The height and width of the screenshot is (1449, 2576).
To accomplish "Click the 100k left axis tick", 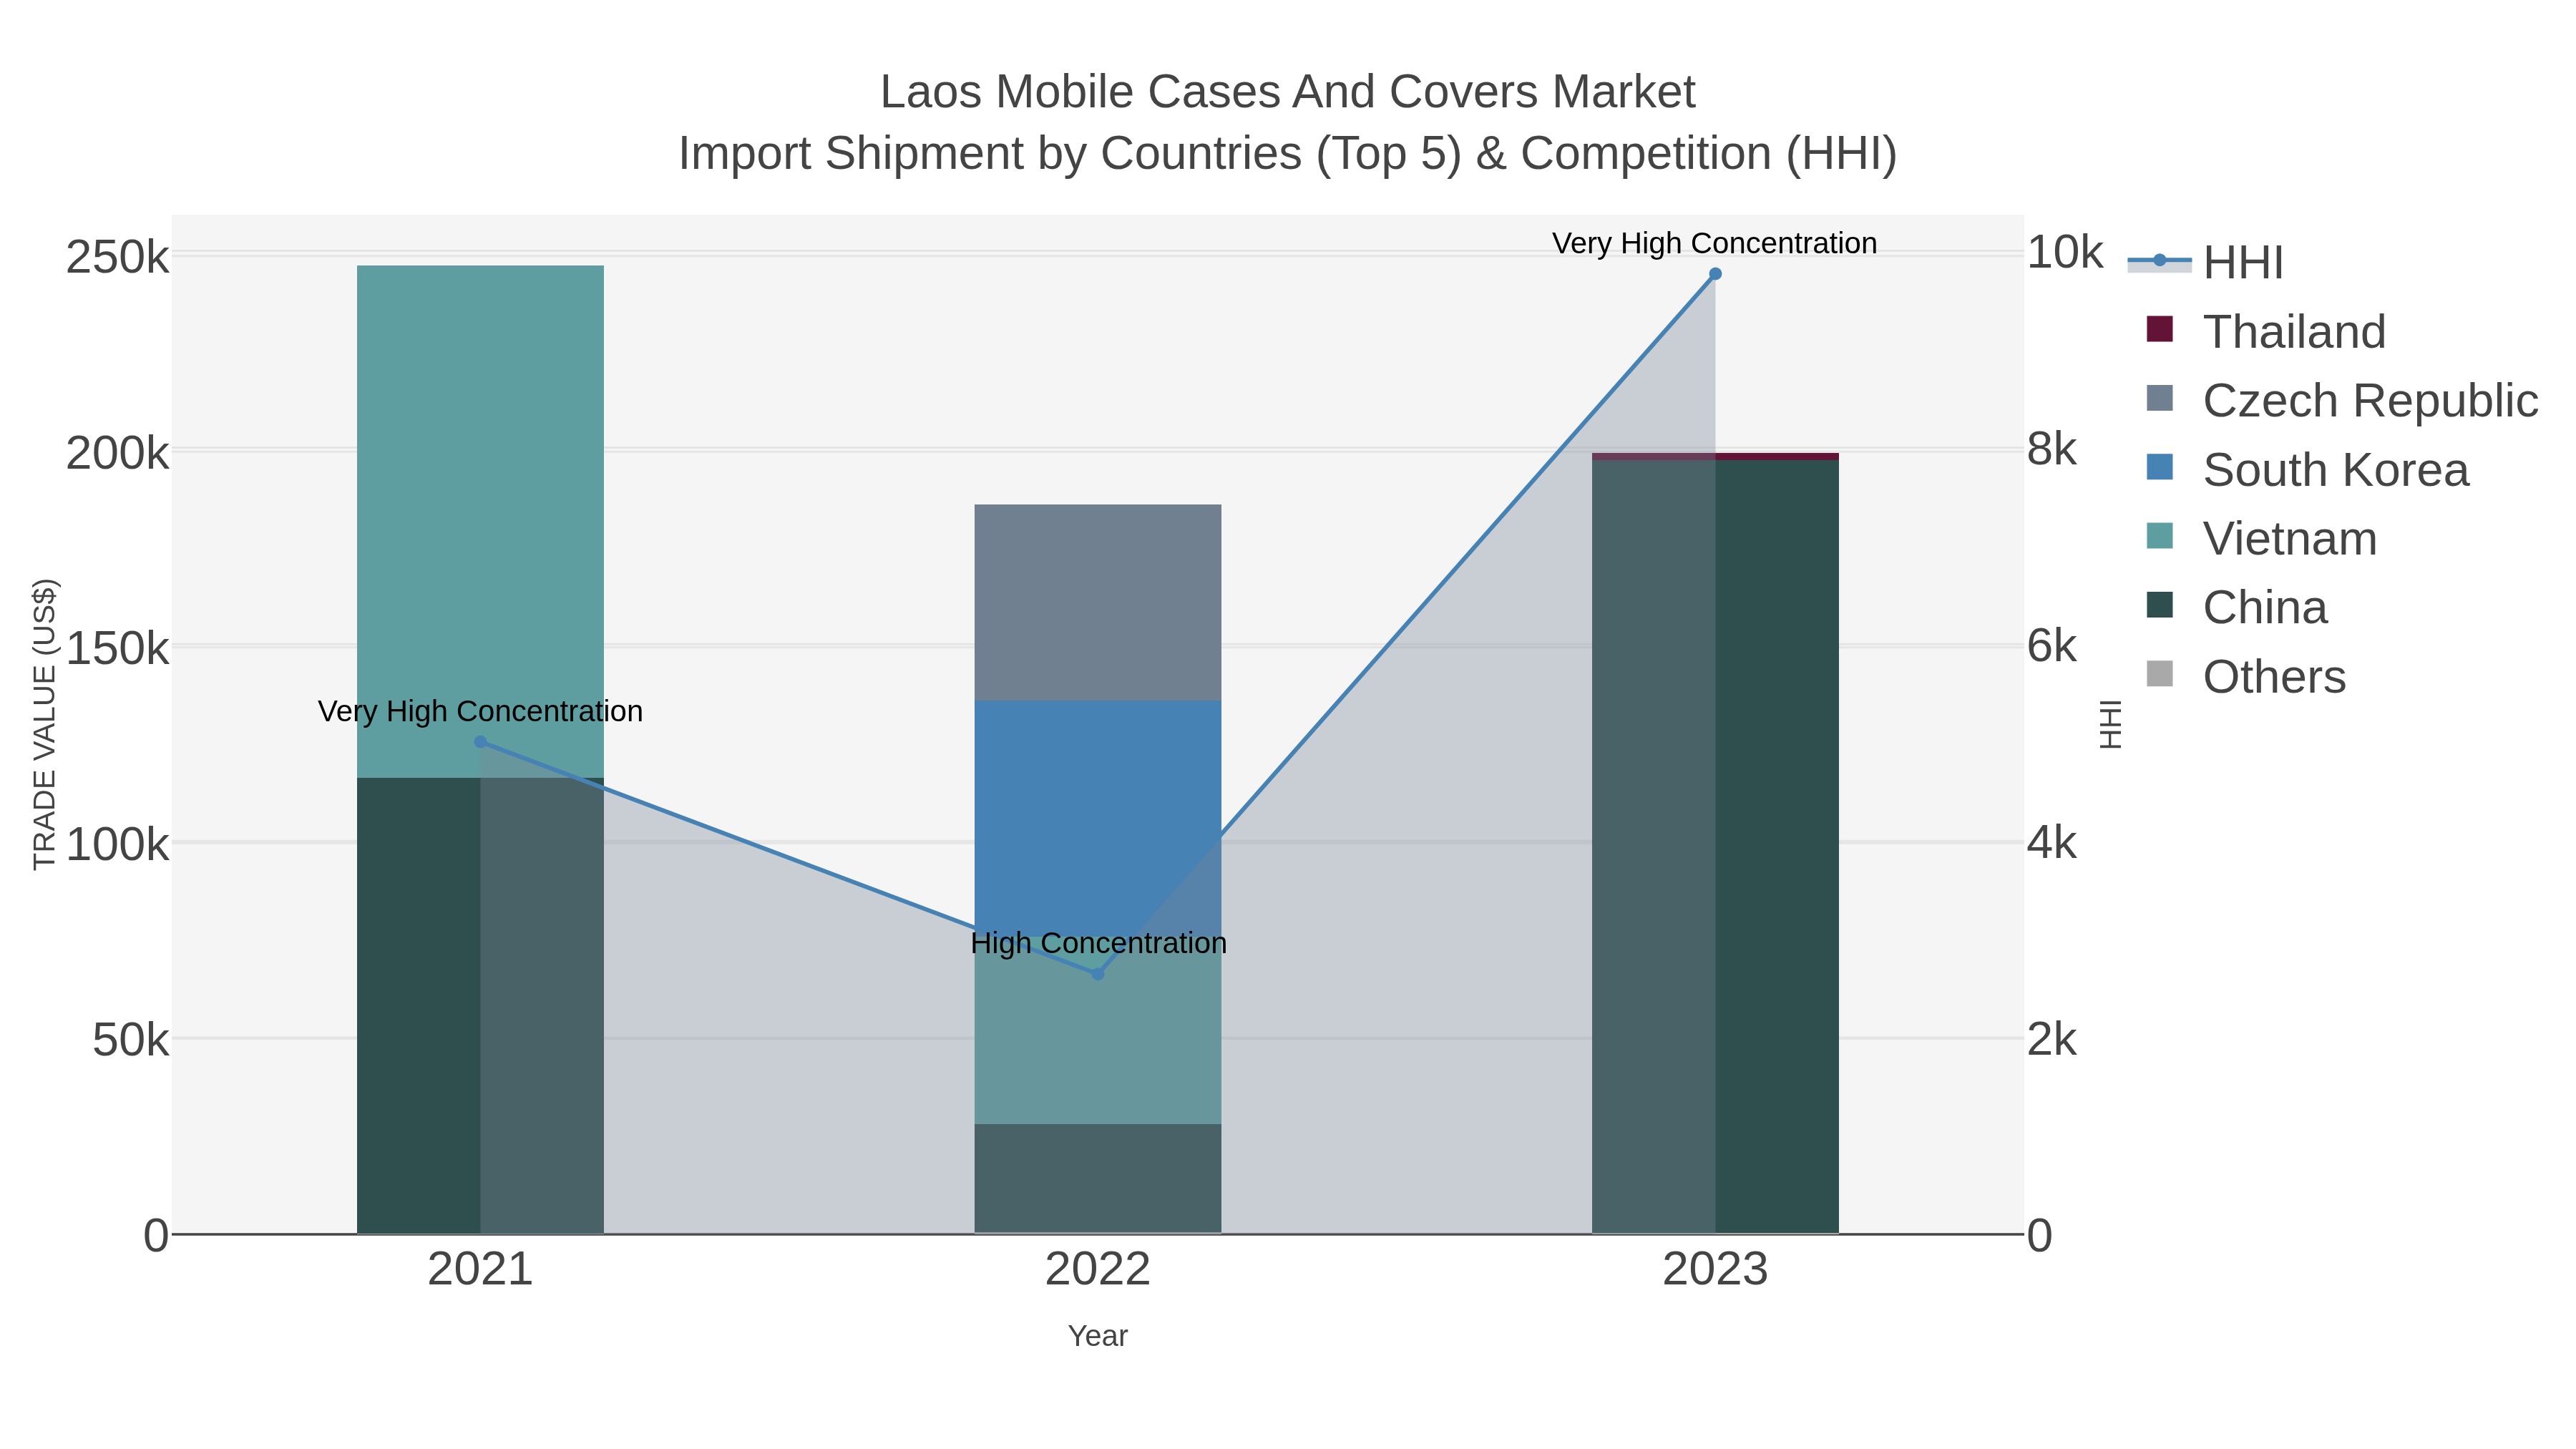I will click(x=117, y=845).
